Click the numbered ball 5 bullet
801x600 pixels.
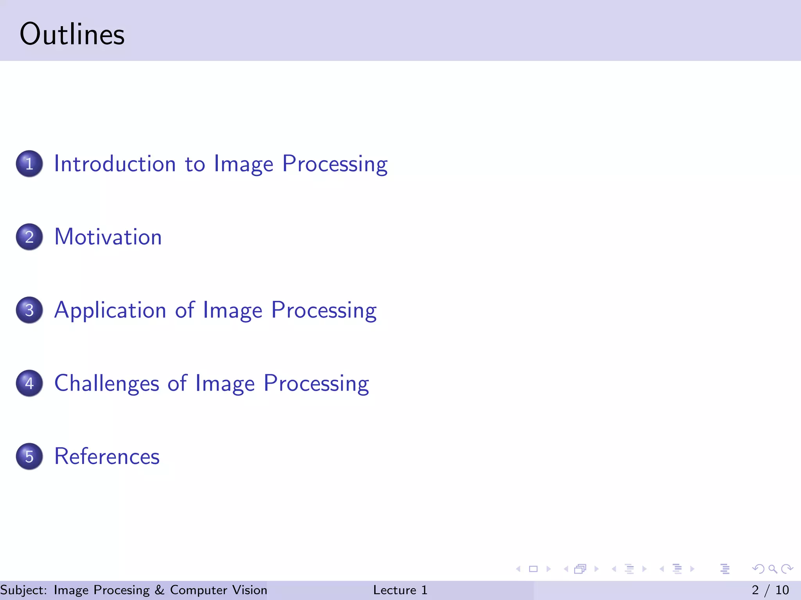(29, 456)
